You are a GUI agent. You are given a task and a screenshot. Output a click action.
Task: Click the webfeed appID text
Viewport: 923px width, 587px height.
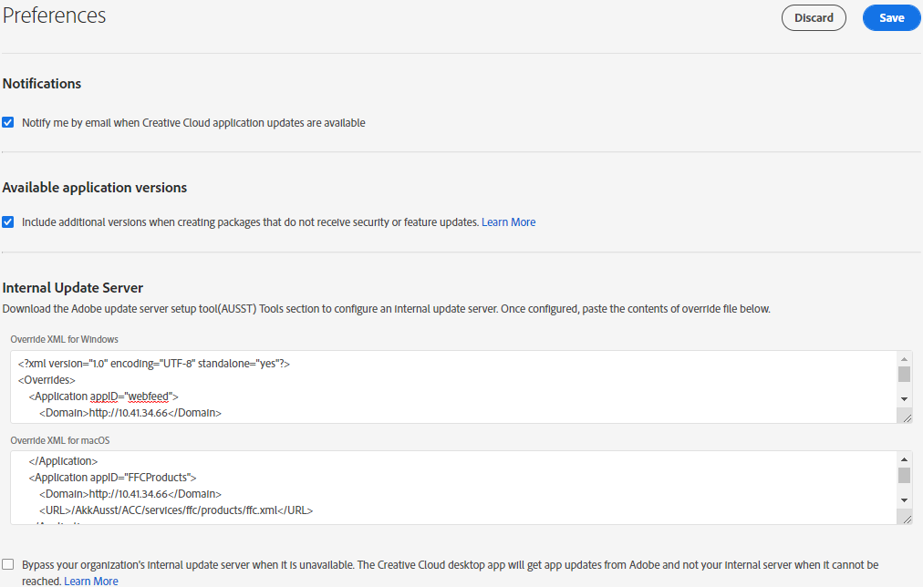click(x=148, y=396)
